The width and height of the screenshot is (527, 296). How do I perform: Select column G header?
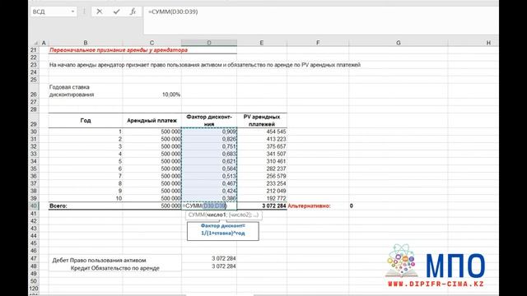(399, 43)
